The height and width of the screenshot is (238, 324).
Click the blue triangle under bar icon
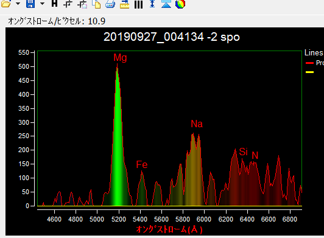(166, 4)
